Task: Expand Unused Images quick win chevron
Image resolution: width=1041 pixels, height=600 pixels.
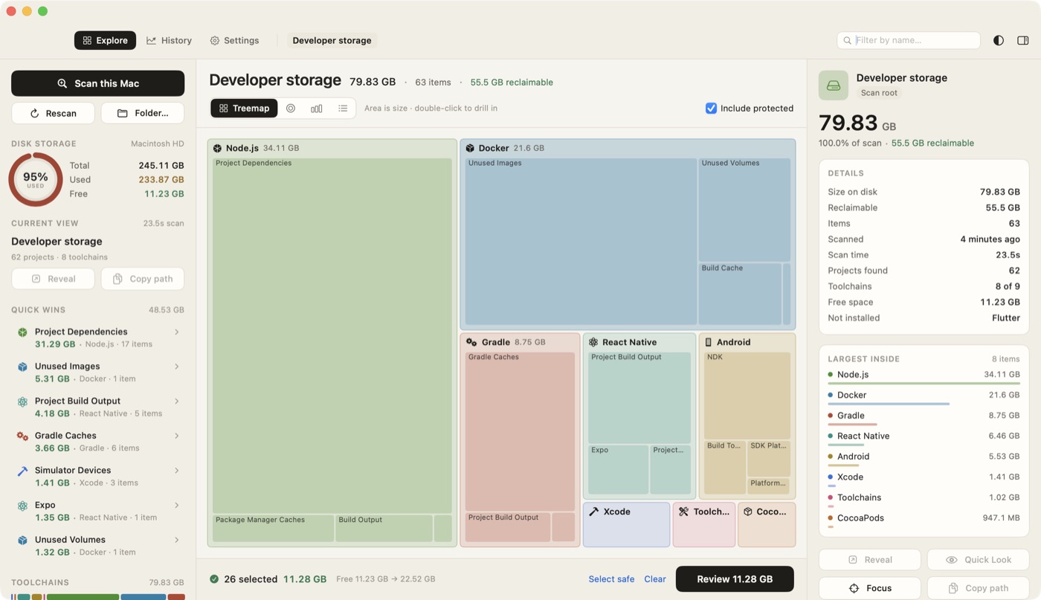Action: point(177,367)
